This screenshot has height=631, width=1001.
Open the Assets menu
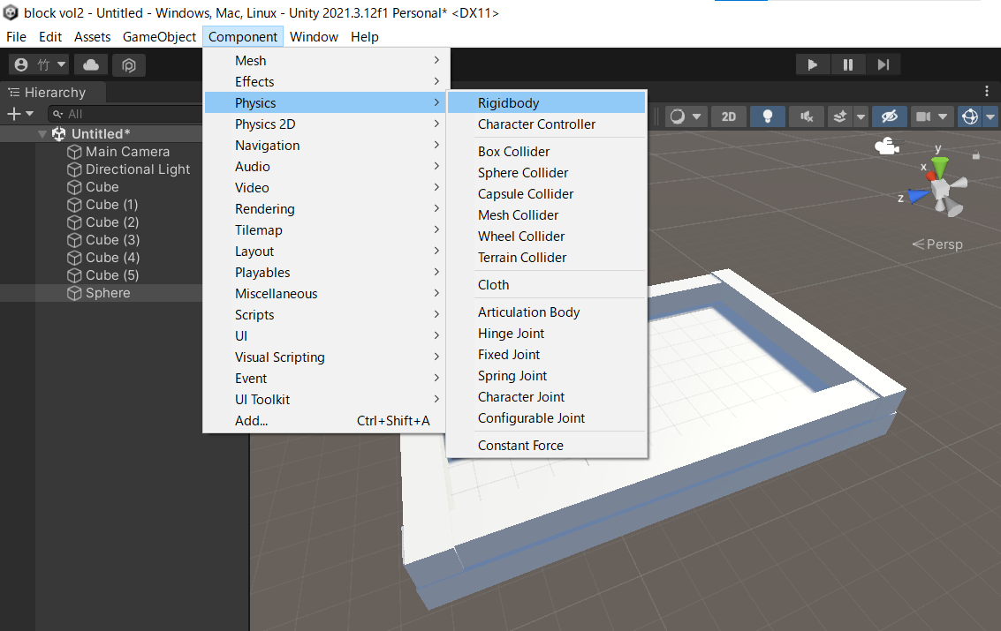(x=92, y=37)
